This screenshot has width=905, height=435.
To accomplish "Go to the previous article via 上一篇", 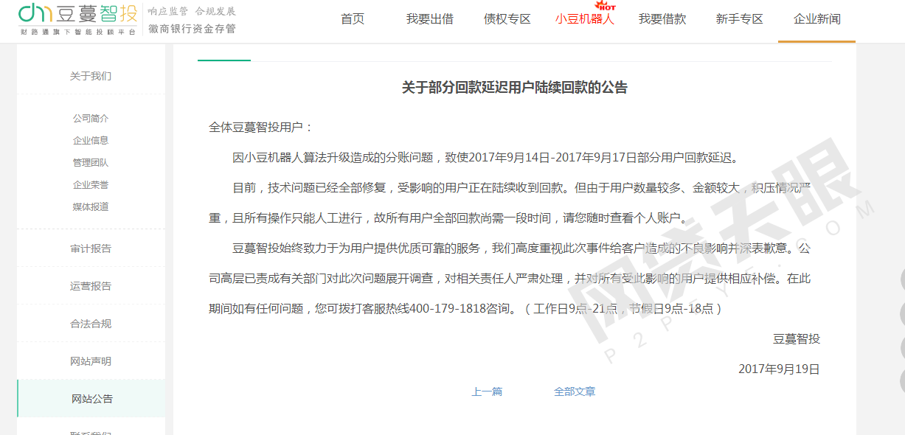I will pyautogui.click(x=487, y=391).
